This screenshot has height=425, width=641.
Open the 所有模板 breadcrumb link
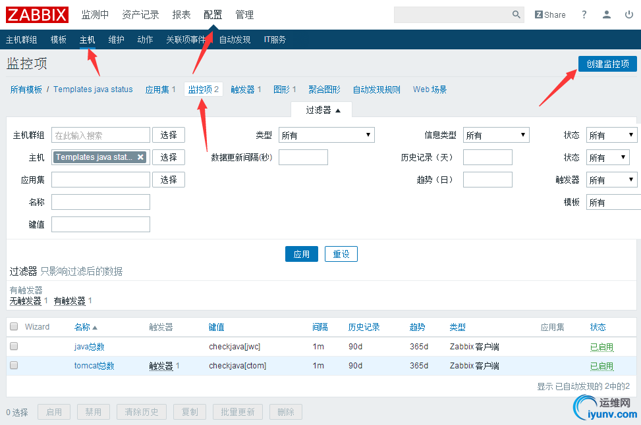[x=26, y=89]
